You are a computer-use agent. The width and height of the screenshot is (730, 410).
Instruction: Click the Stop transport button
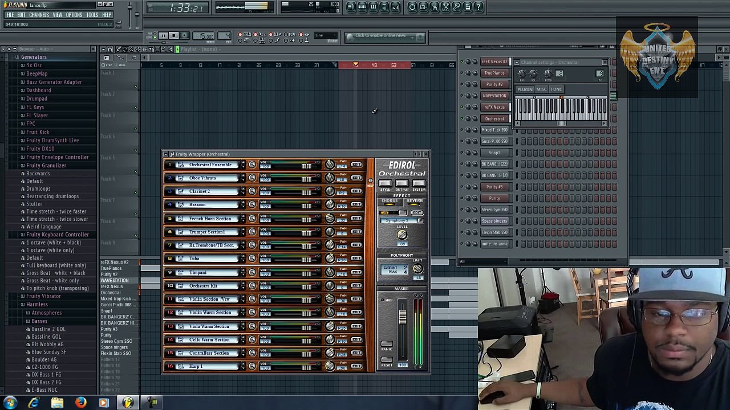173,36
